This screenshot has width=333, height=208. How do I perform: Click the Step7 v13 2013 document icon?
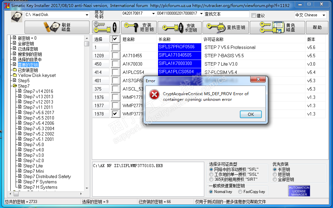(20, 96)
